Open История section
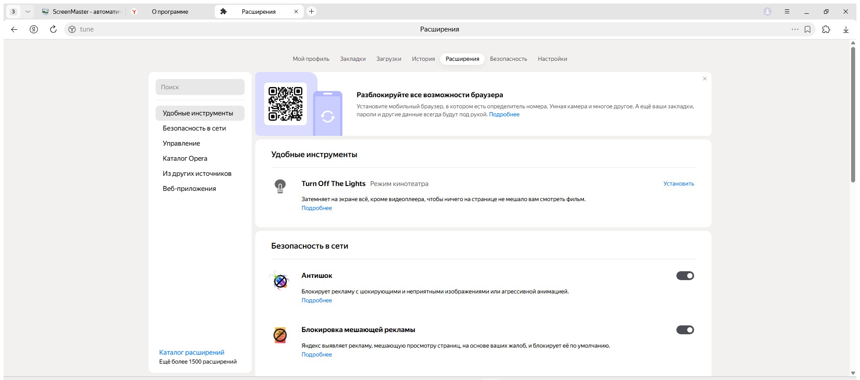 [x=423, y=59]
